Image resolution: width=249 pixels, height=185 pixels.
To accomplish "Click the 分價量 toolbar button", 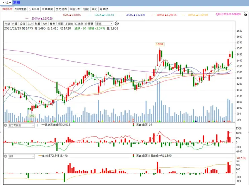I will click(89, 24).
